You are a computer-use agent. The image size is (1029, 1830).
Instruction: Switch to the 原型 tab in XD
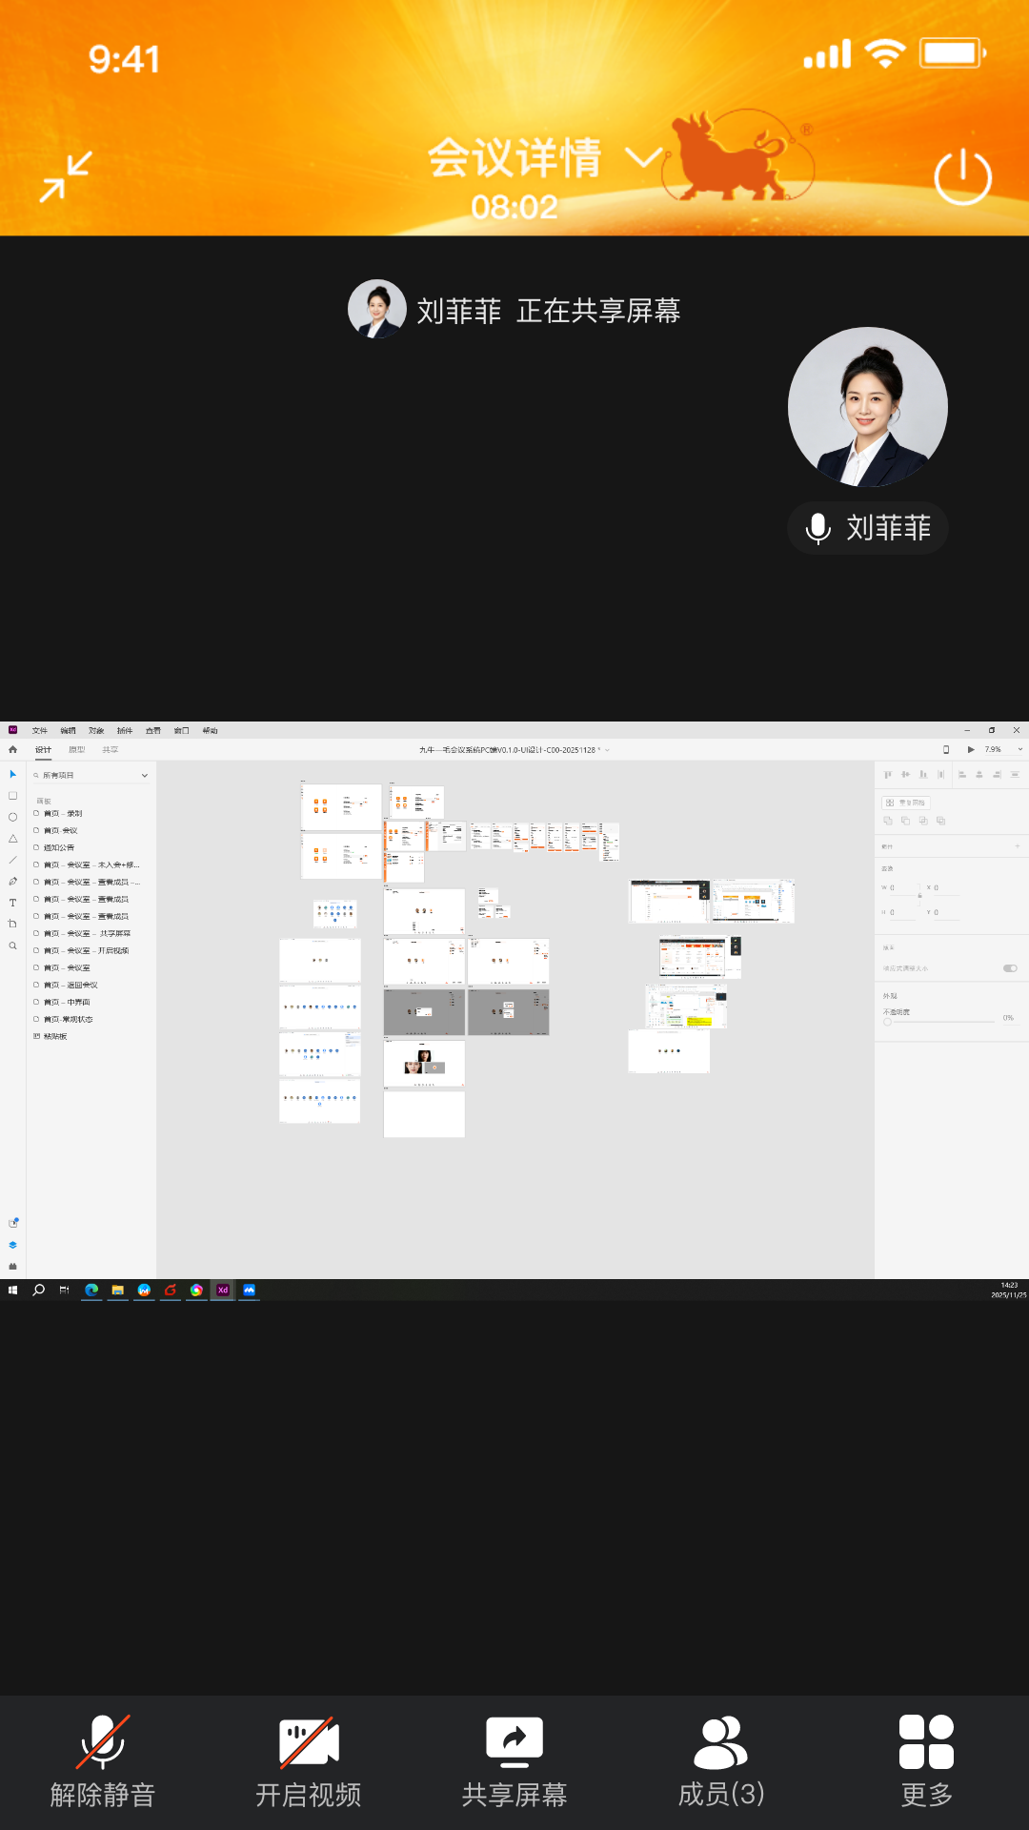(x=77, y=749)
